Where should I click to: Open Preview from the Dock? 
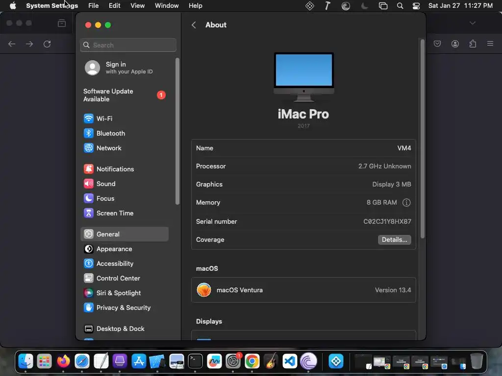[176, 361]
